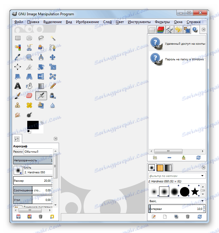Screen dimensions: 219x233
Task: Select the Select by Color tool
Action: pyautogui.click(x=18, y=48)
